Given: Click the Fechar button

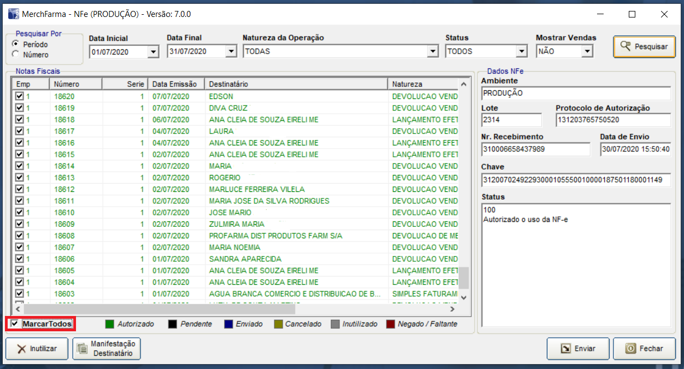Looking at the screenshot, I should [x=644, y=349].
